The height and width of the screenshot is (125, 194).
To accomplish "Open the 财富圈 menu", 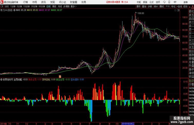I will coord(73,2).
